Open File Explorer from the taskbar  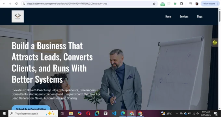coord(71,113)
